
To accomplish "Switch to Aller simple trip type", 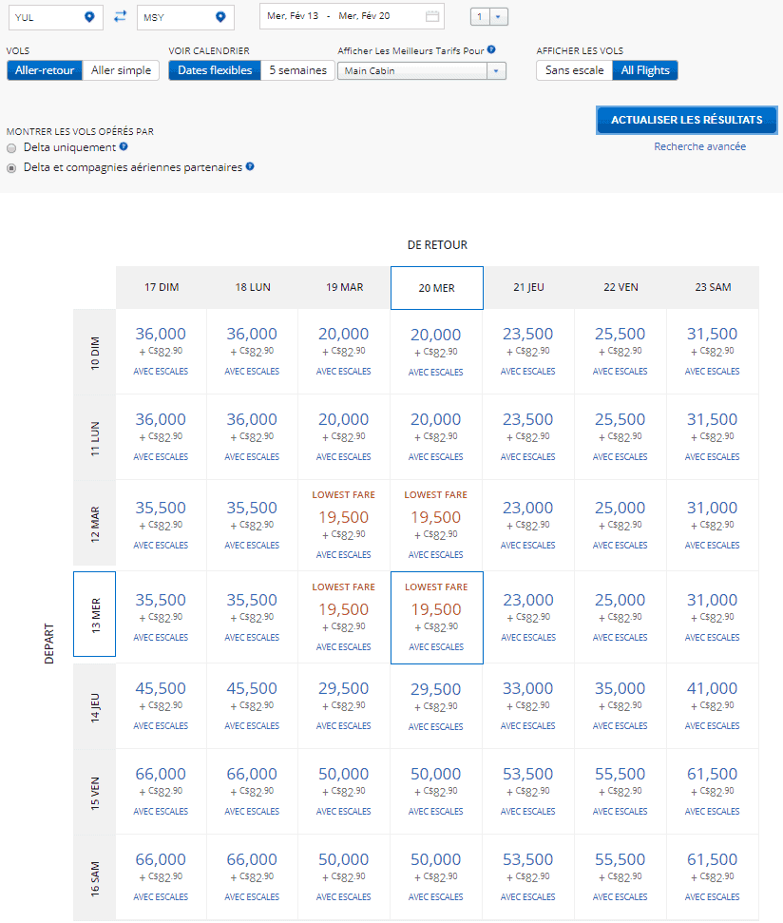I will (121, 70).
